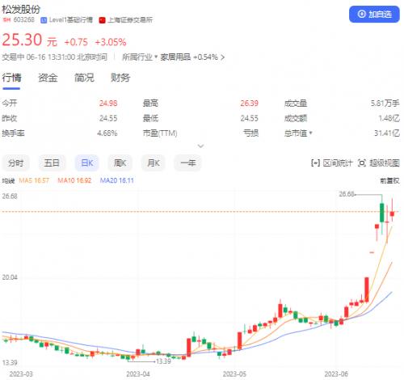Image resolution: width=404 pixels, height=380 pixels.
Task: Click the Level1基础行情 badge icon
Action: pyautogui.click(x=44, y=20)
